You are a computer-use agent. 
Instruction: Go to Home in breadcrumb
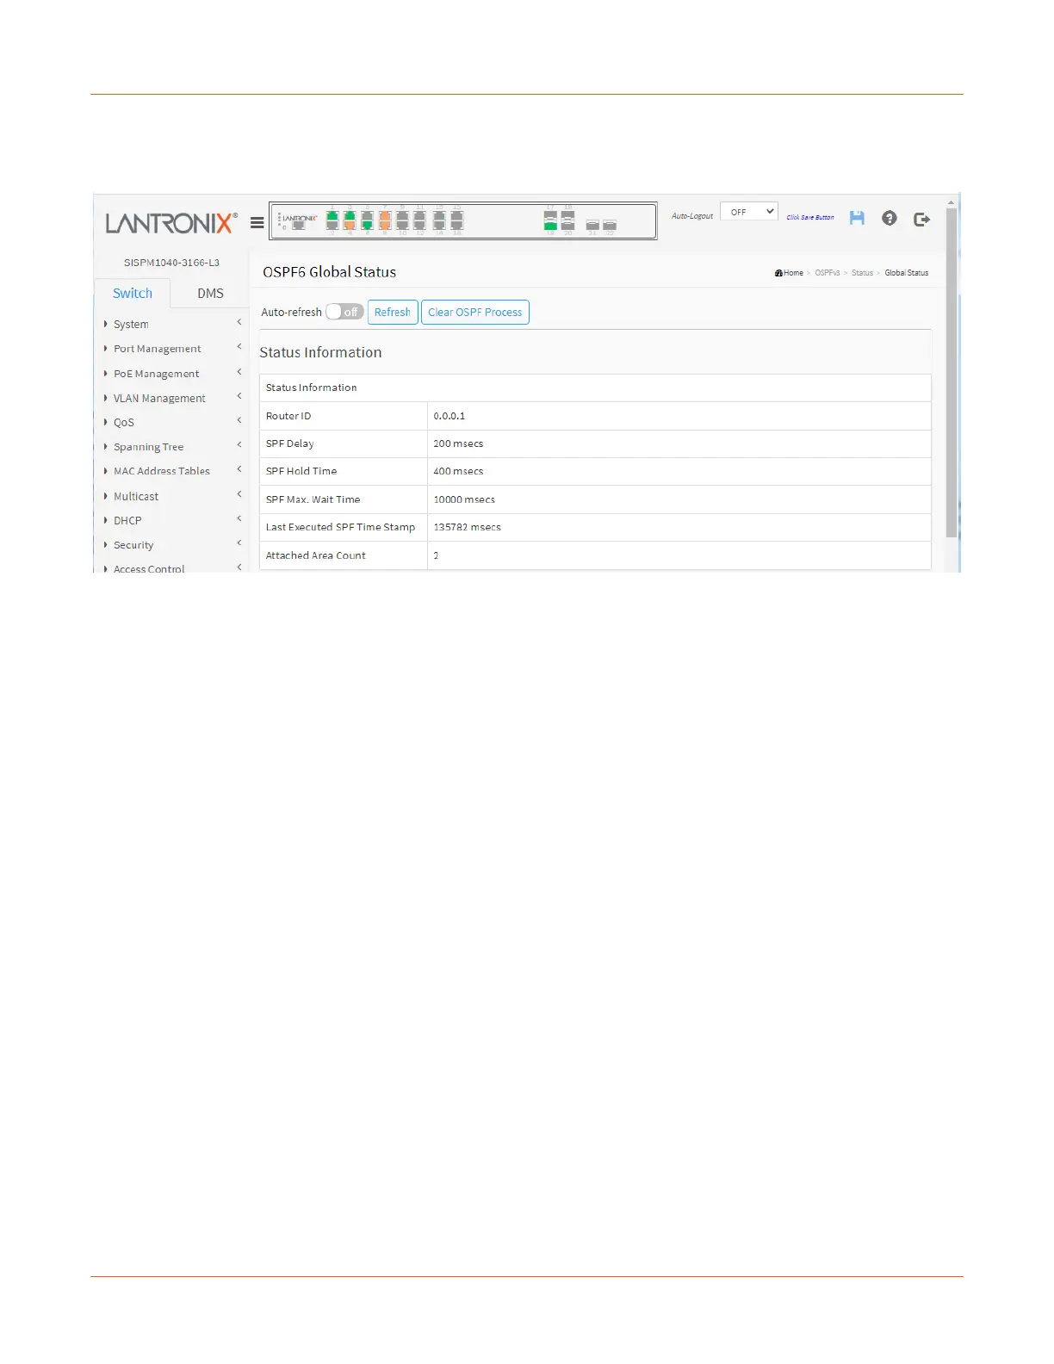click(789, 273)
